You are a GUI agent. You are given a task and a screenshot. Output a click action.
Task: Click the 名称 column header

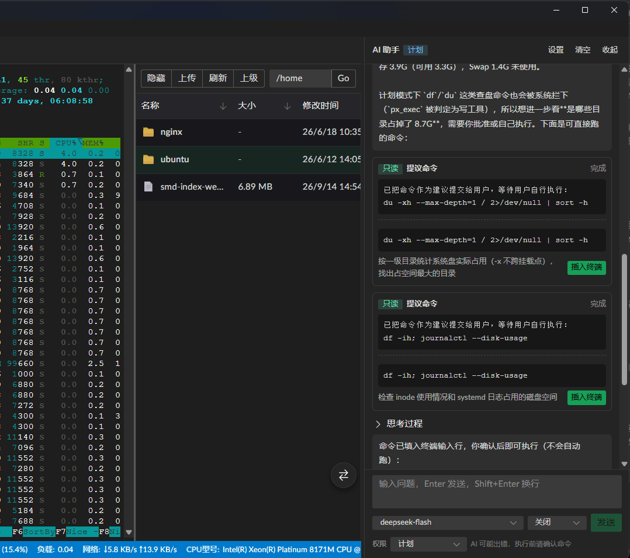coord(150,106)
